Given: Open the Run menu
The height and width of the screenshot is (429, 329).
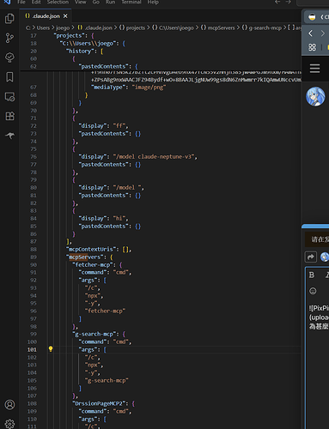Looking at the screenshot, I should coord(110,2).
